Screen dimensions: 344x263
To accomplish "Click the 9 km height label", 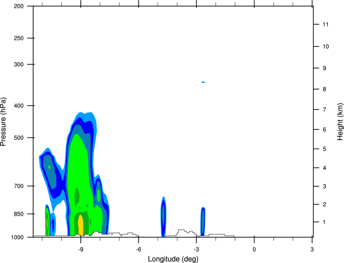I will click(x=325, y=68).
